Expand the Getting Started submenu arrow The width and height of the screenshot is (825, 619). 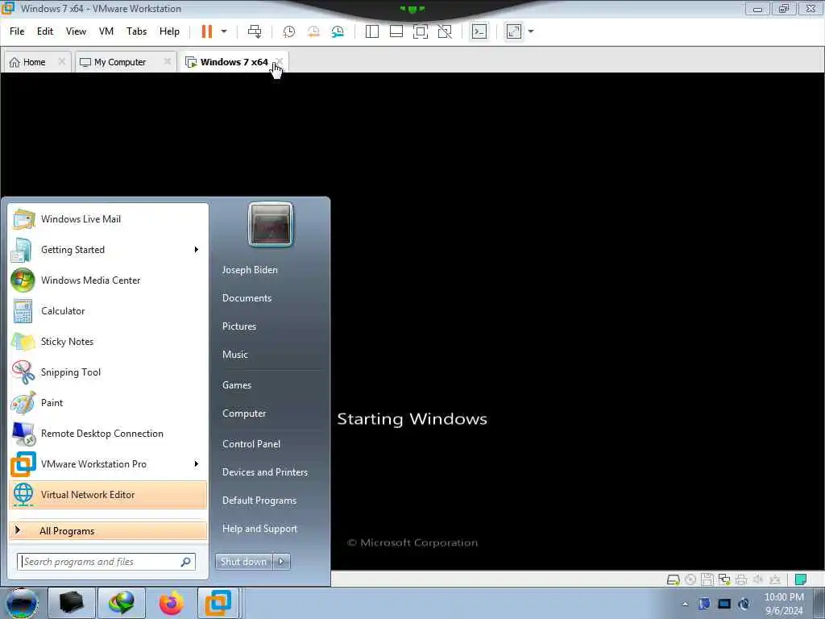click(x=197, y=250)
